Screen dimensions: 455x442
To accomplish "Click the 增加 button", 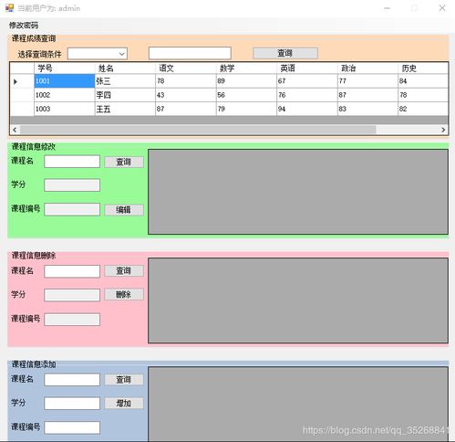I will click(x=124, y=404).
